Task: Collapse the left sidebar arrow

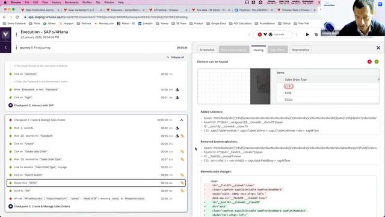Action: pyautogui.click(x=5, y=47)
